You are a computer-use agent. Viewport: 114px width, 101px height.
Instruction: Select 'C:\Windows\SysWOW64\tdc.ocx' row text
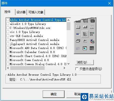(30, 28)
